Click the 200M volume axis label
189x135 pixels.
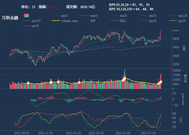pos(177,70)
